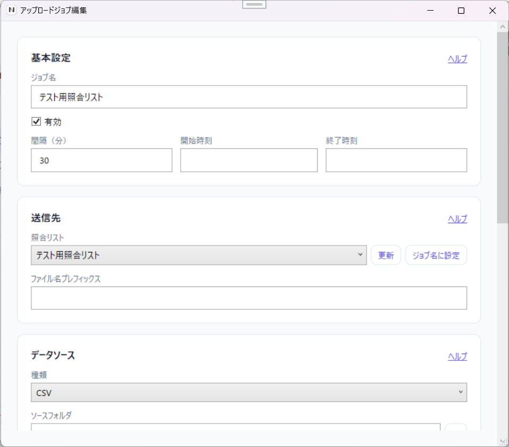Close the アップロードジョブ編集 window
The width and height of the screenshot is (509, 447).
492,11
